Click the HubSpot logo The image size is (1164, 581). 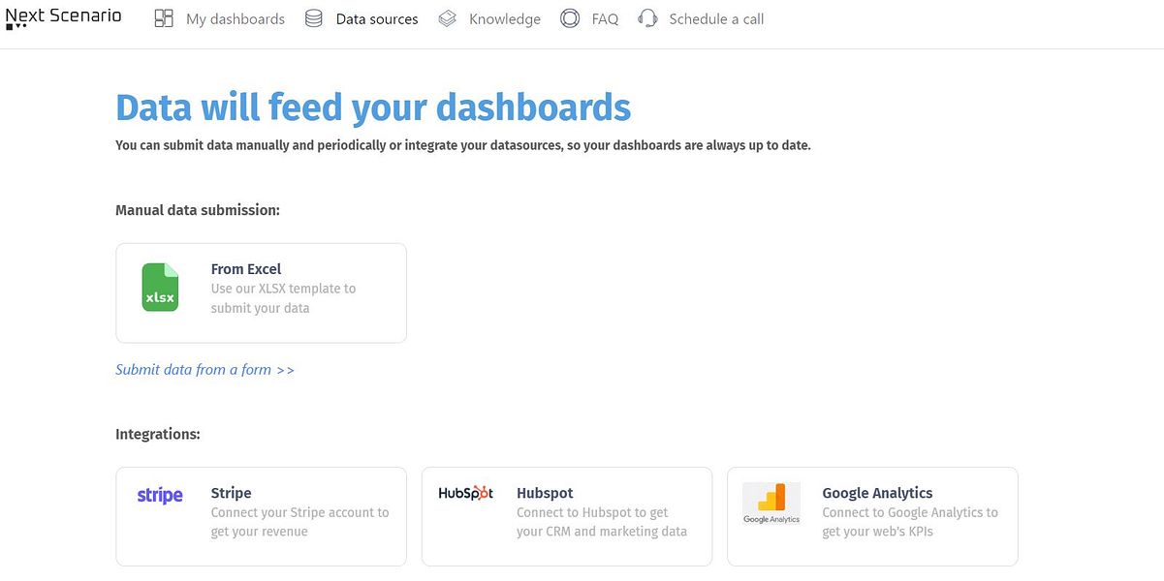point(465,493)
